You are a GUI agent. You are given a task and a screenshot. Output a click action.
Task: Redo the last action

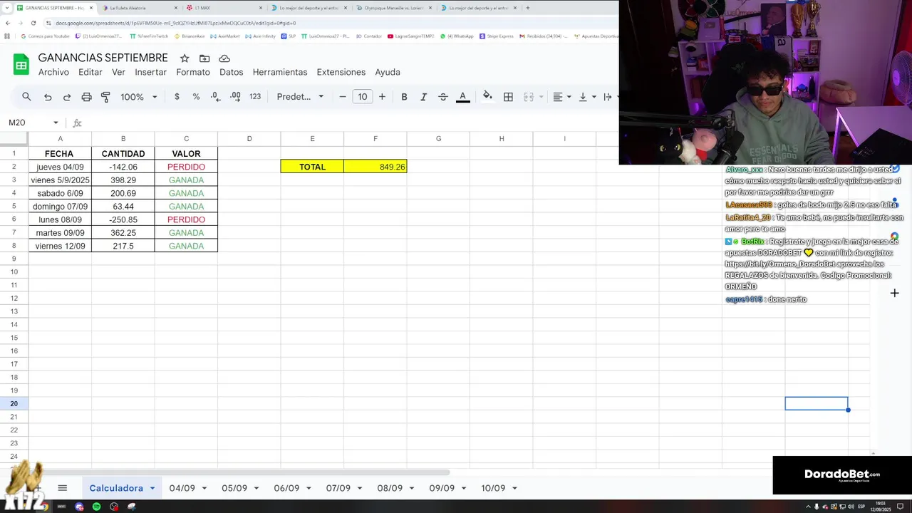[67, 97]
